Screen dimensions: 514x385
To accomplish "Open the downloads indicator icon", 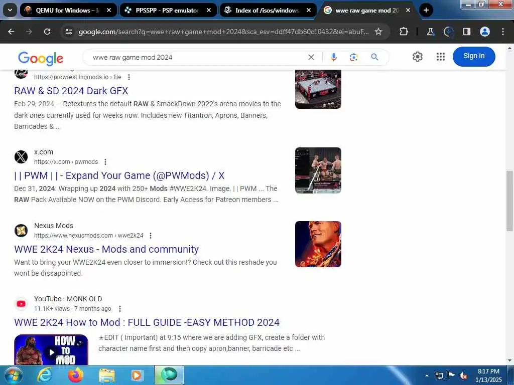I will [448, 32].
